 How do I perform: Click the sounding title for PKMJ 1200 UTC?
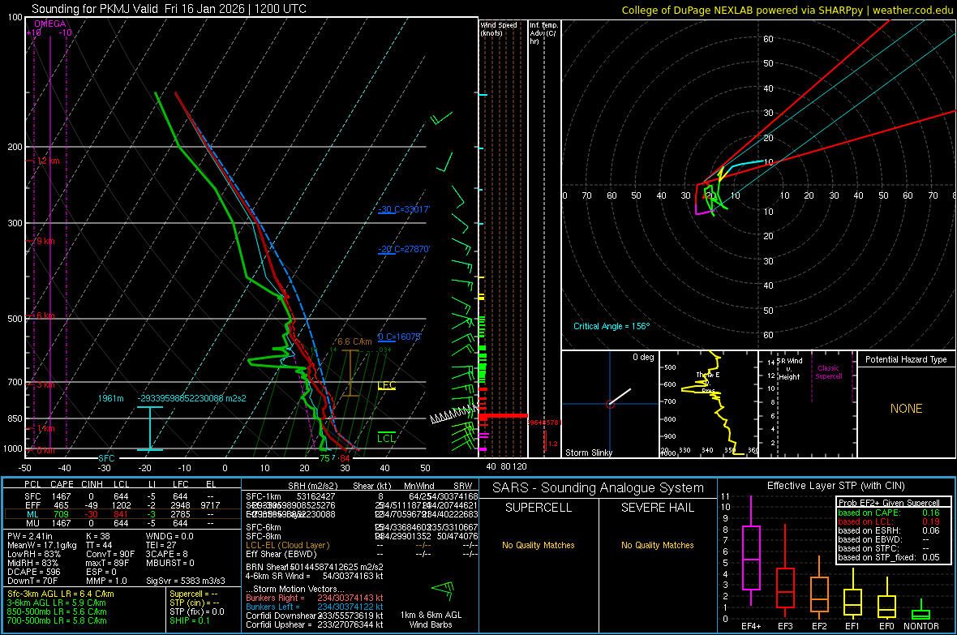169,9
